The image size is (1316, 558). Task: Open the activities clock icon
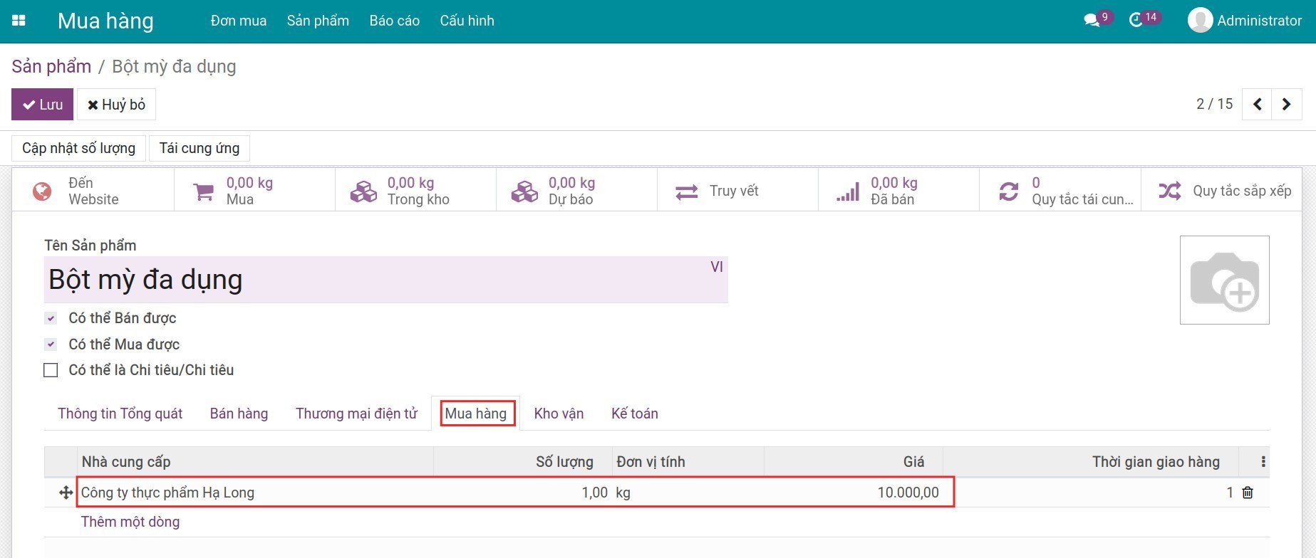(1136, 21)
